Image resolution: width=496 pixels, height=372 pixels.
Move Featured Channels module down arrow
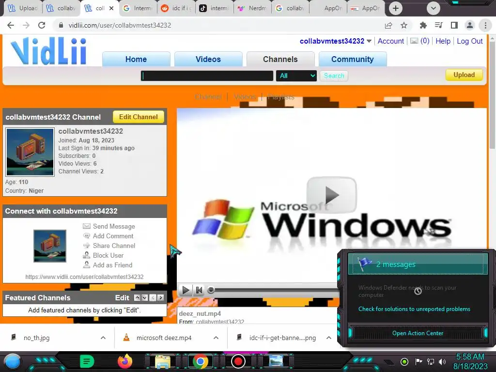(x=144, y=298)
